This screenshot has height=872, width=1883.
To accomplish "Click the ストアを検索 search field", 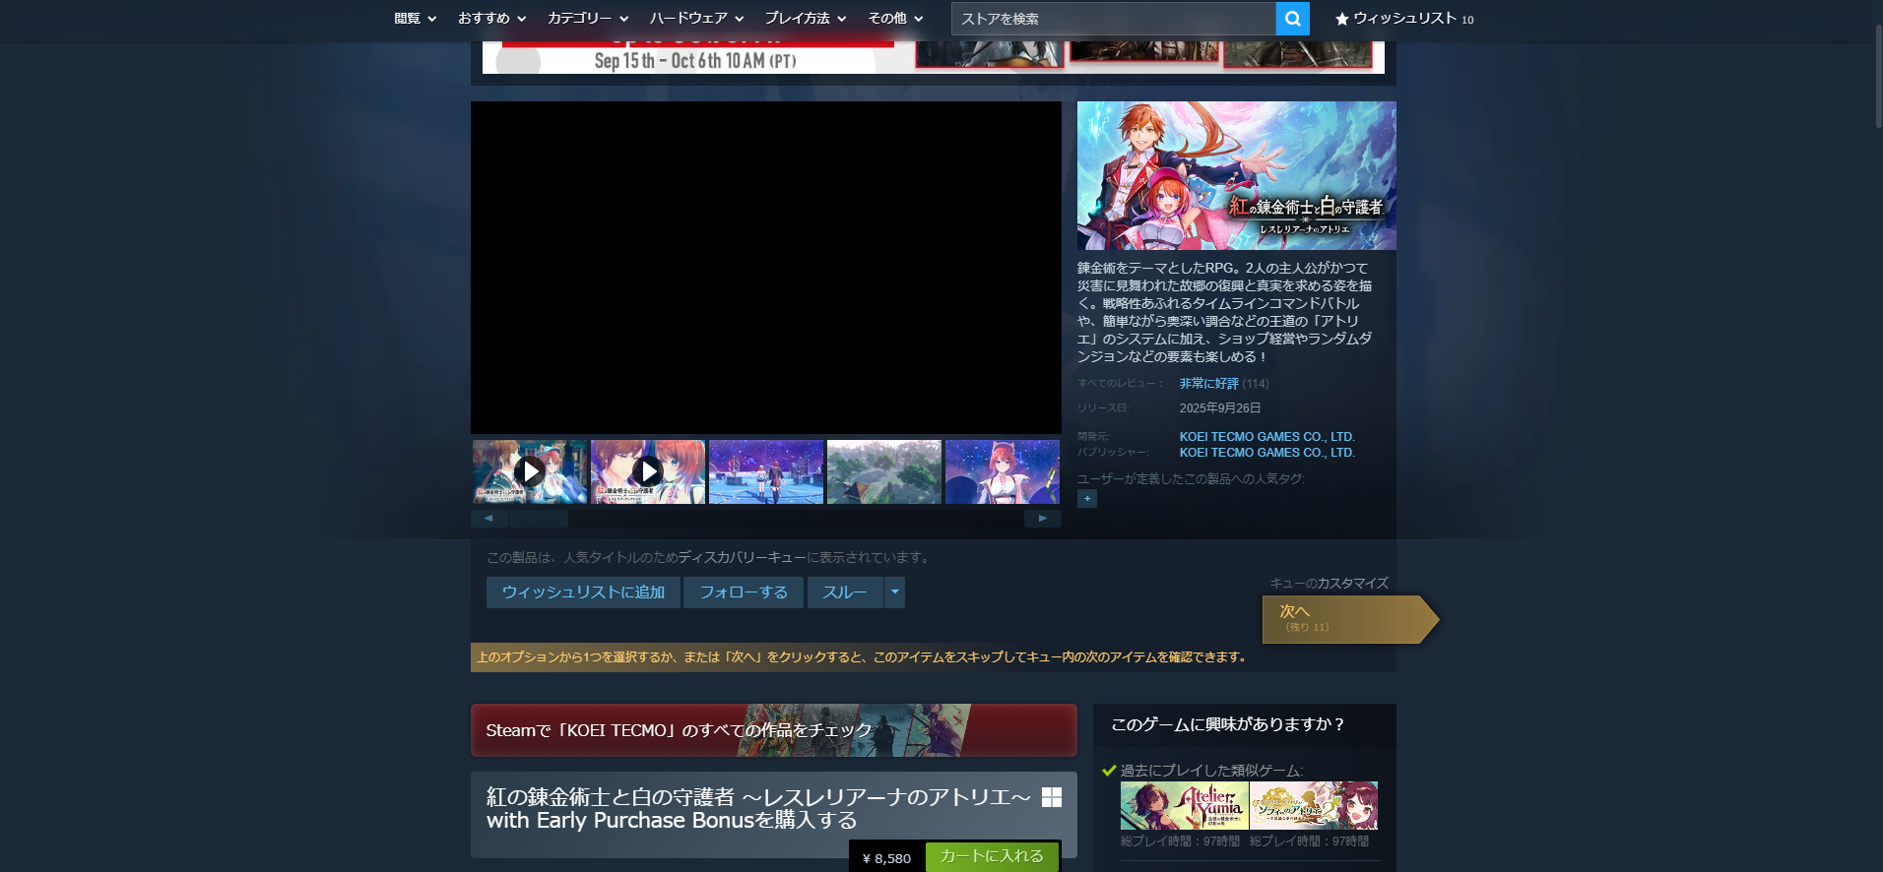I will tap(1114, 19).
